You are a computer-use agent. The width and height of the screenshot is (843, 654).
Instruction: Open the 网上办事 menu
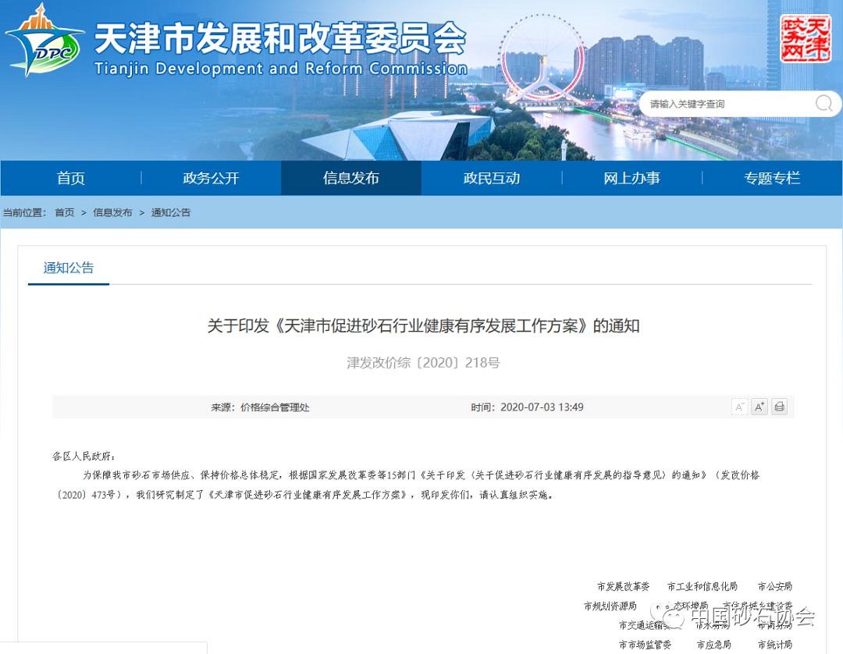tap(631, 178)
